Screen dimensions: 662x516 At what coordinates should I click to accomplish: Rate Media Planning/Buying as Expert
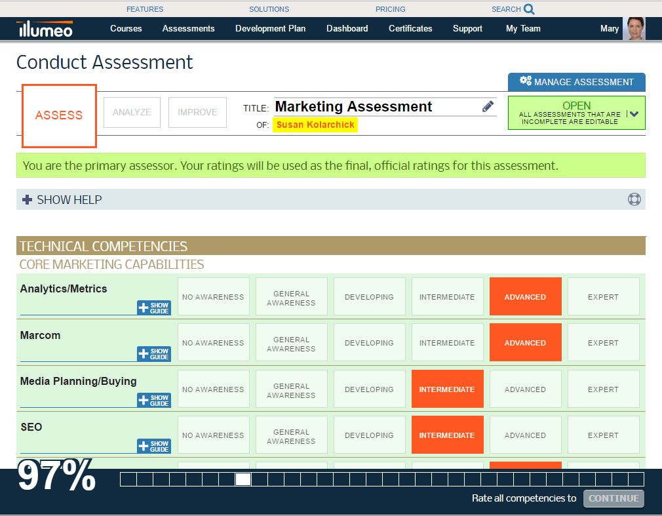[x=603, y=389]
